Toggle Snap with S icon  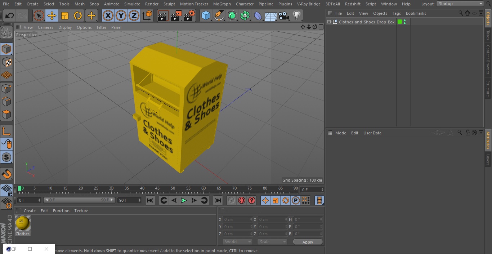coord(6,157)
